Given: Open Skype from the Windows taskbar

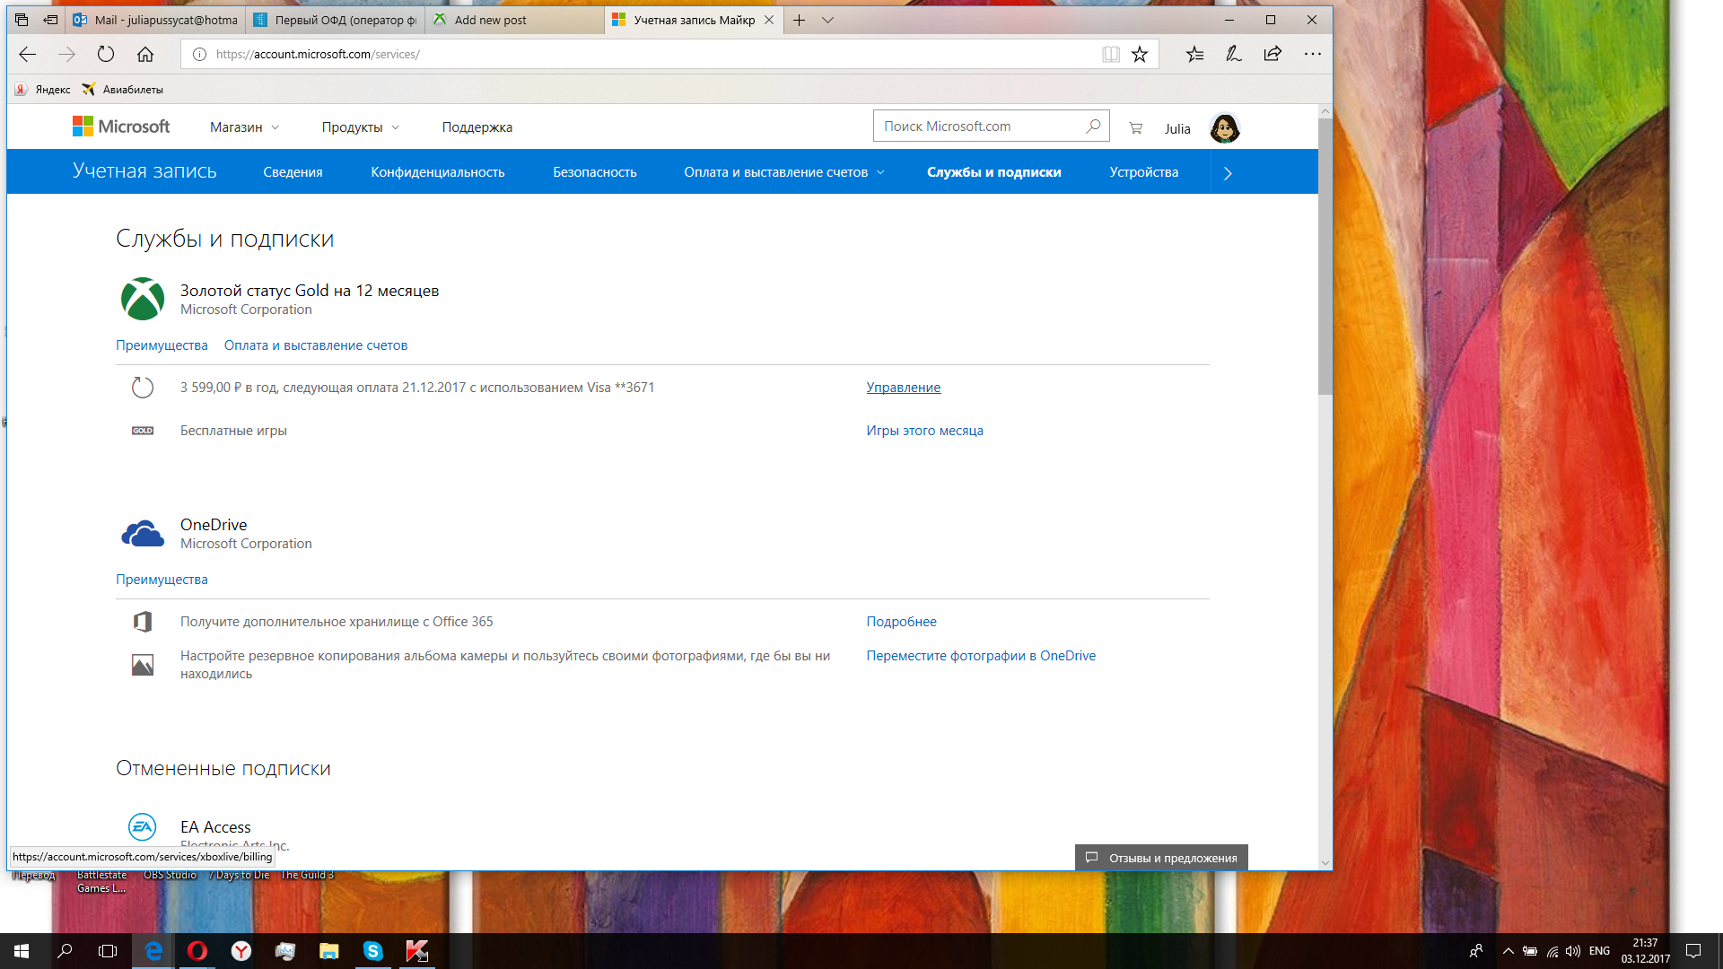Looking at the screenshot, I should click(372, 951).
